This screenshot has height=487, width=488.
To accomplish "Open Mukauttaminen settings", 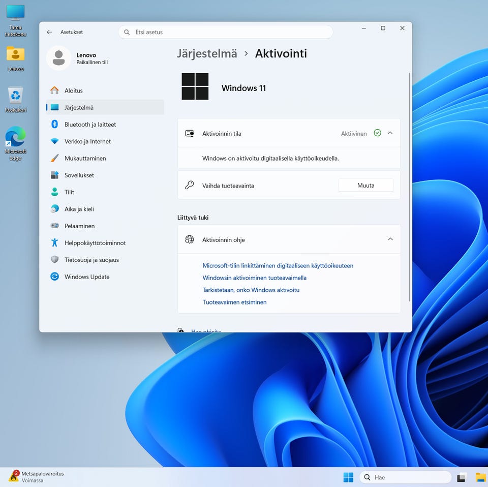I will coord(105,158).
